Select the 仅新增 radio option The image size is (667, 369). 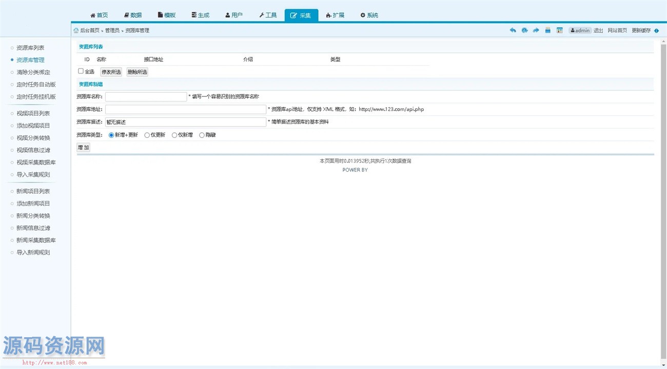[174, 135]
